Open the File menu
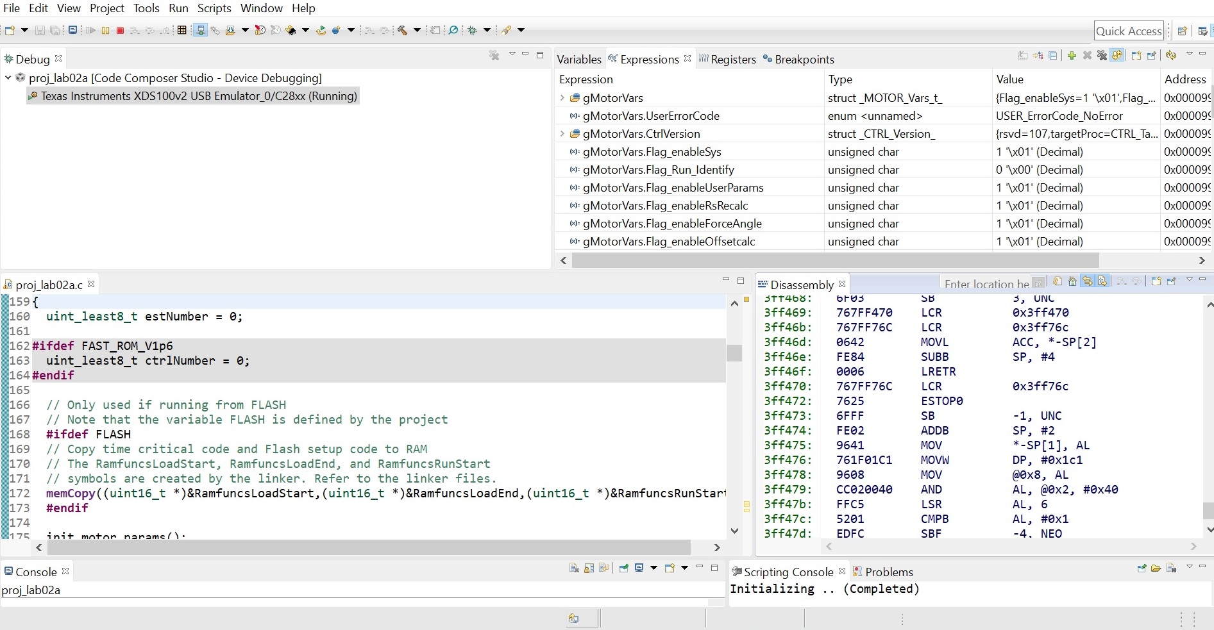The image size is (1214, 630). 12,8
